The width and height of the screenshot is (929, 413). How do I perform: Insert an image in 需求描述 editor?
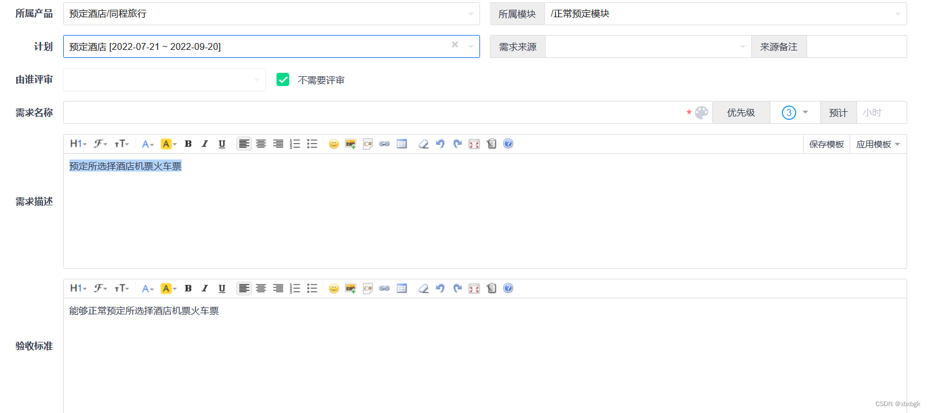[x=351, y=144]
